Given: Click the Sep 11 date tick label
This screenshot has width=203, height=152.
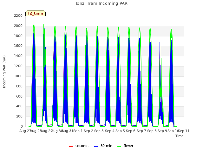Looking at the screenshot, I should pyautogui.click(x=184, y=131).
